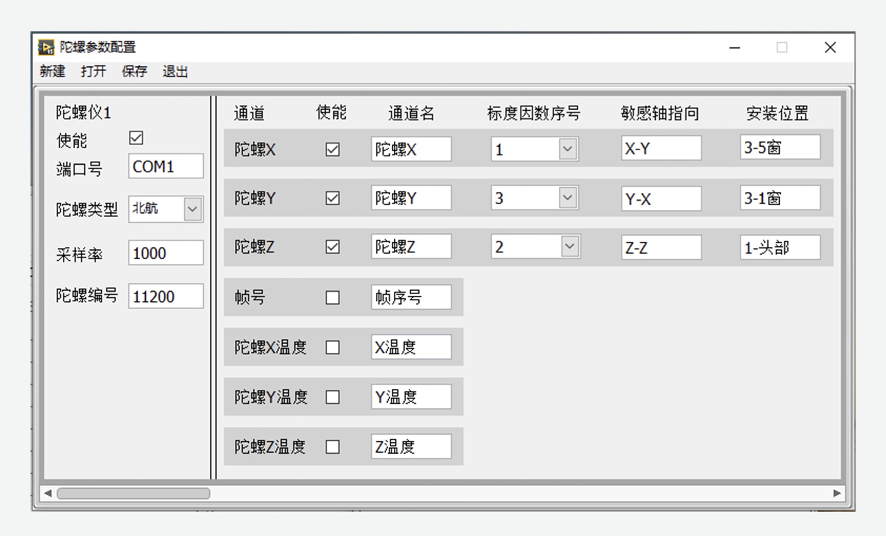Uncheck the 陀螺仪1 使能 checkbox
Viewport: 886px width, 536px height.
[136, 138]
